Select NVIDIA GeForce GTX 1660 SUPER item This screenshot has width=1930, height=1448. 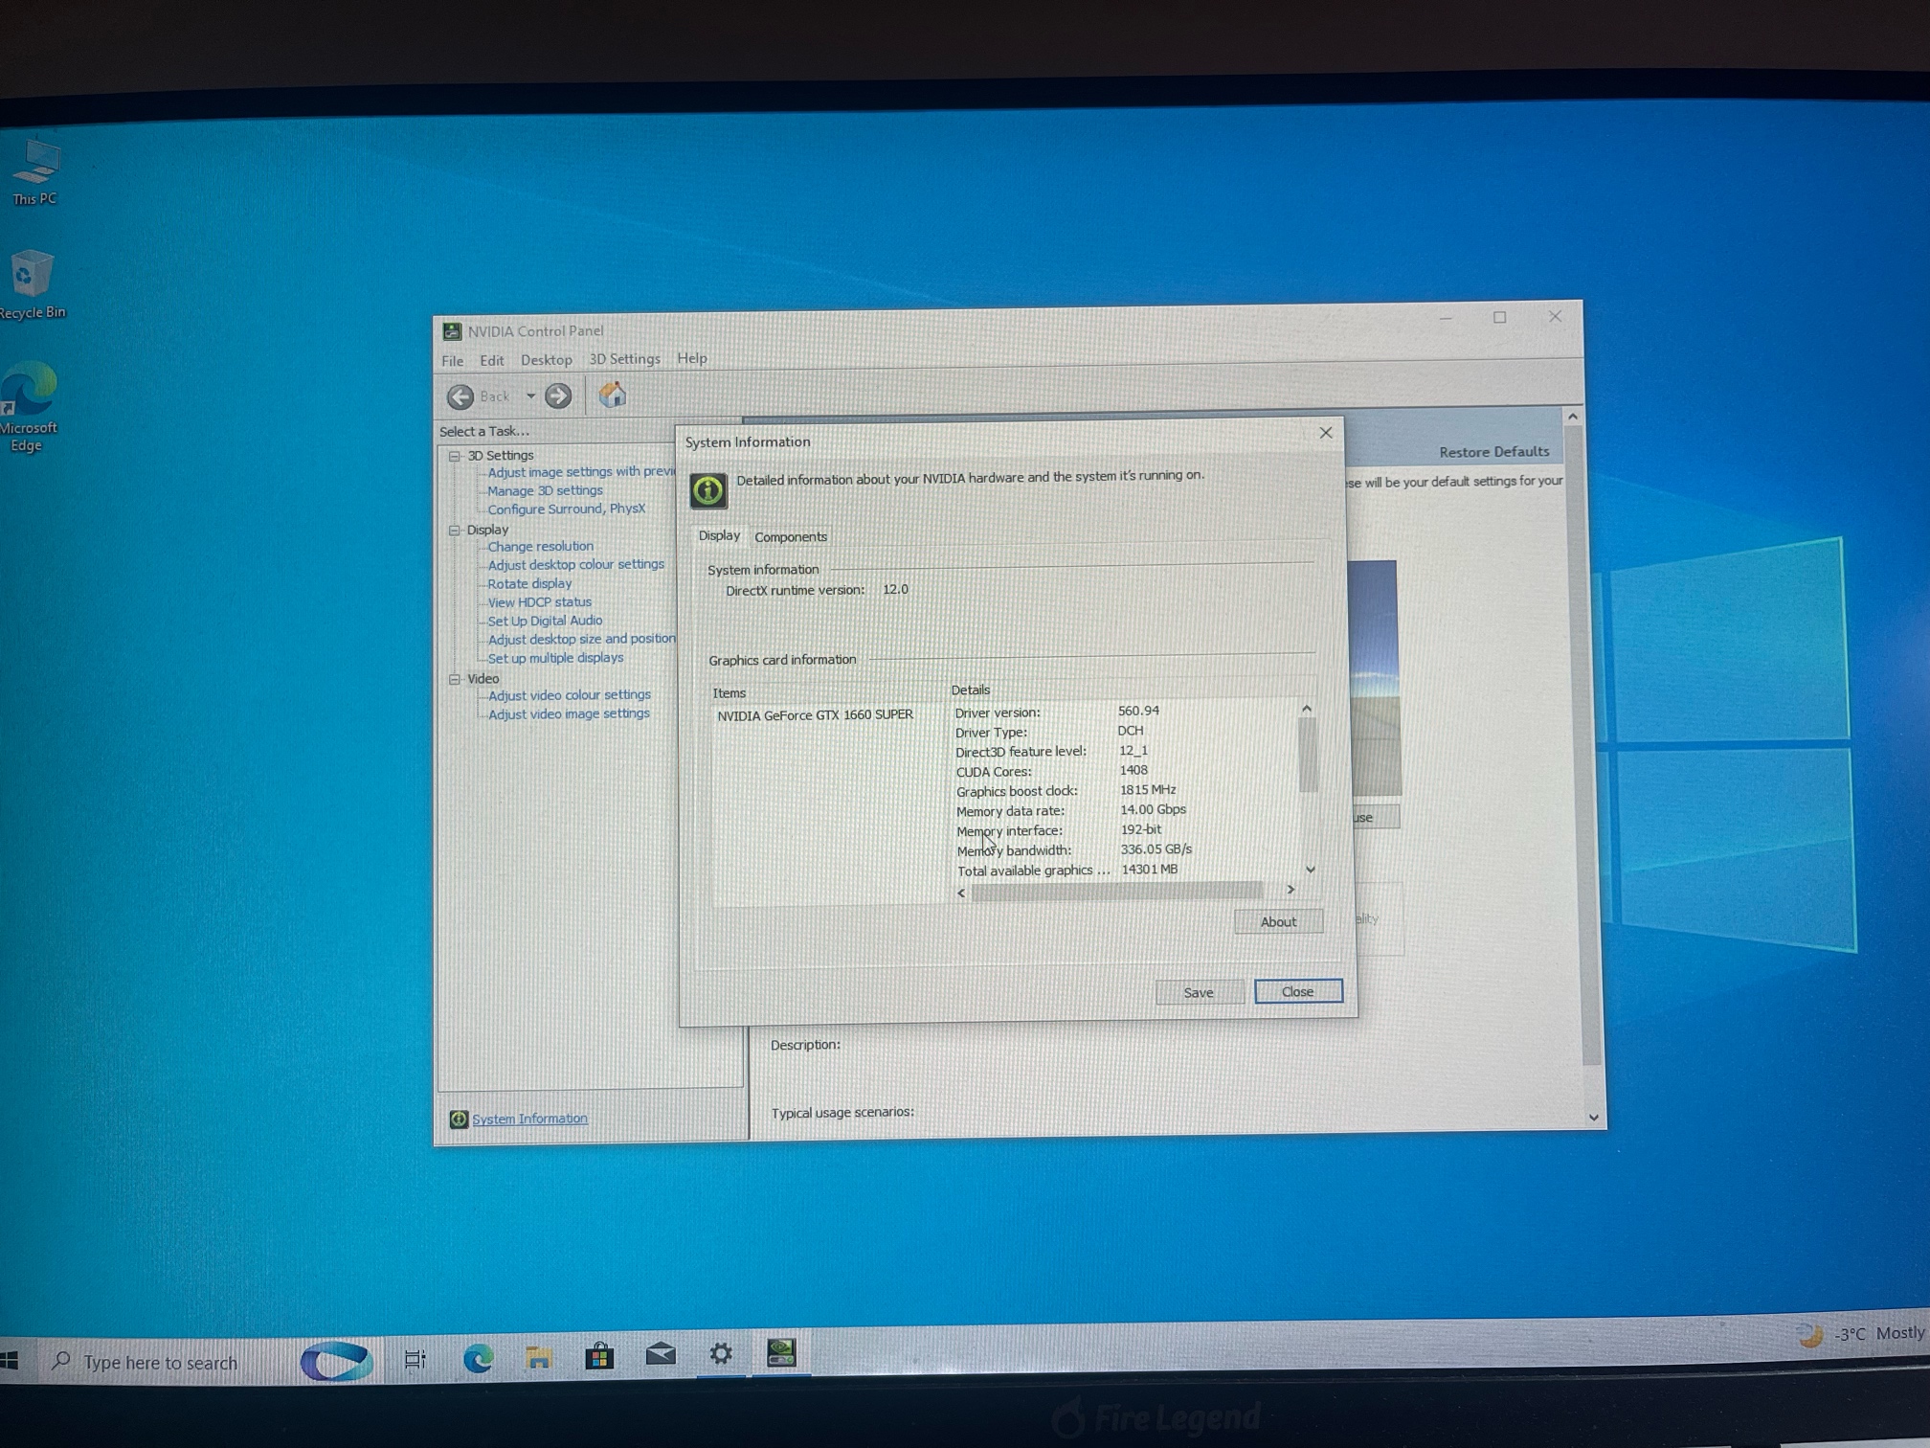point(815,715)
